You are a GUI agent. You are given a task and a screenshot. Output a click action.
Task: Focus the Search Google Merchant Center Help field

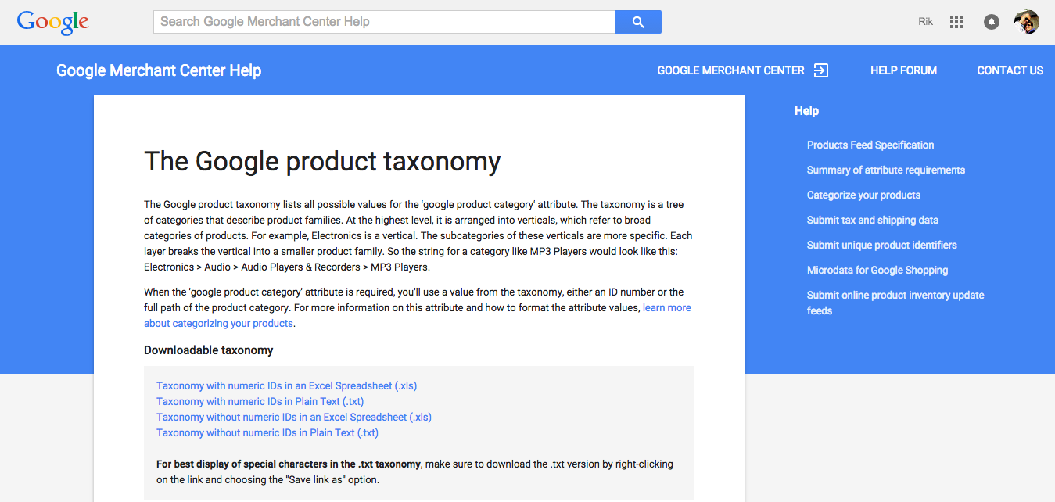[x=384, y=22]
